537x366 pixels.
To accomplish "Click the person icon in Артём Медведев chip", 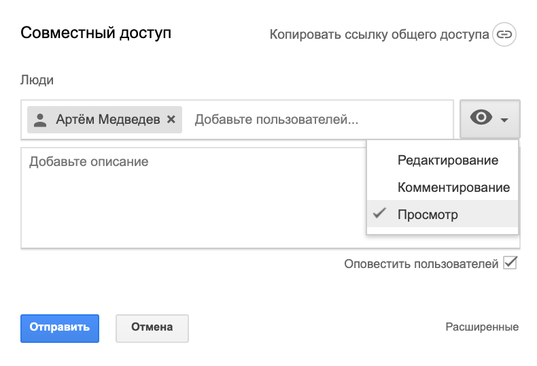I will [40, 120].
